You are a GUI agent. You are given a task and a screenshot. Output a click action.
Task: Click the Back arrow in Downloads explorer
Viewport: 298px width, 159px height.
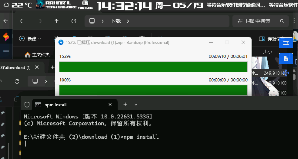pyautogui.click(x=22, y=21)
